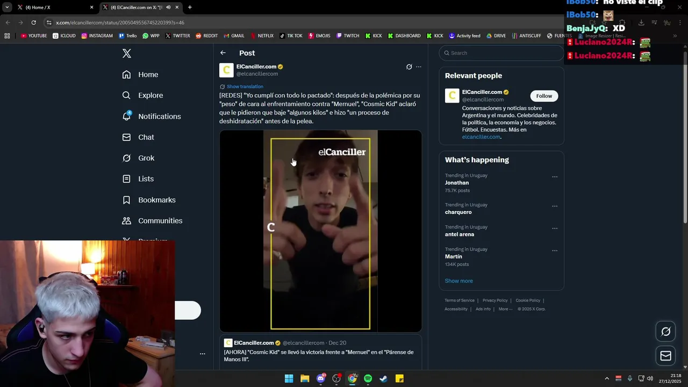Open the post's more options menu
Image resolution: width=688 pixels, height=387 pixels.
419,67
